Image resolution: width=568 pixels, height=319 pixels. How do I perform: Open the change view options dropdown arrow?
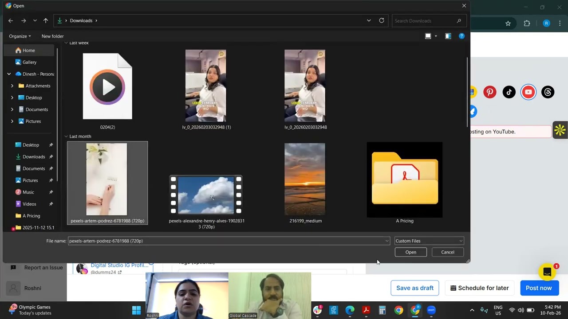tap(436, 36)
